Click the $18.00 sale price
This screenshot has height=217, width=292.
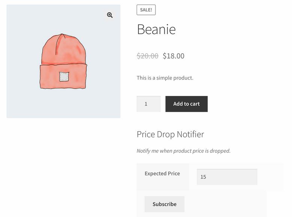(173, 56)
